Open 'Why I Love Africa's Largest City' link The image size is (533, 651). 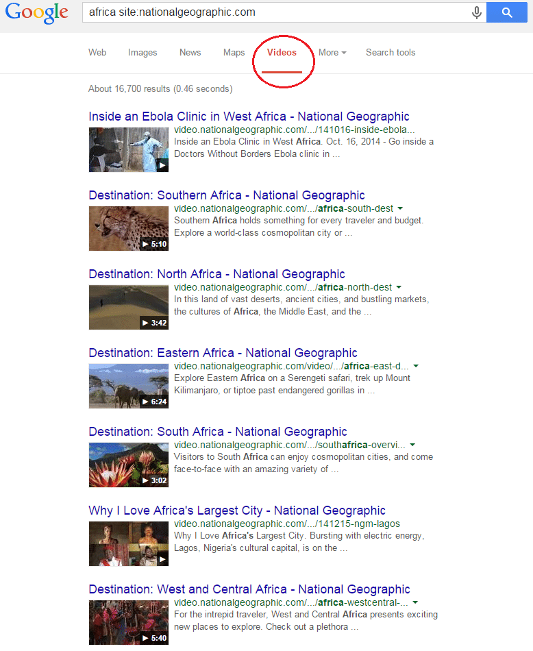[237, 511]
